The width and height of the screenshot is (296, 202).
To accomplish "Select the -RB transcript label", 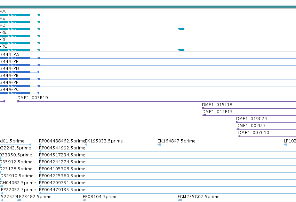I will (x=3, y=32).
